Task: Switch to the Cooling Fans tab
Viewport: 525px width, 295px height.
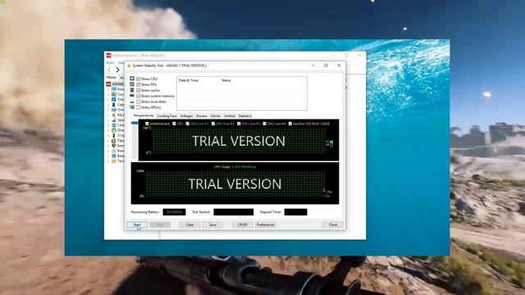Action: tap(167, 116)
